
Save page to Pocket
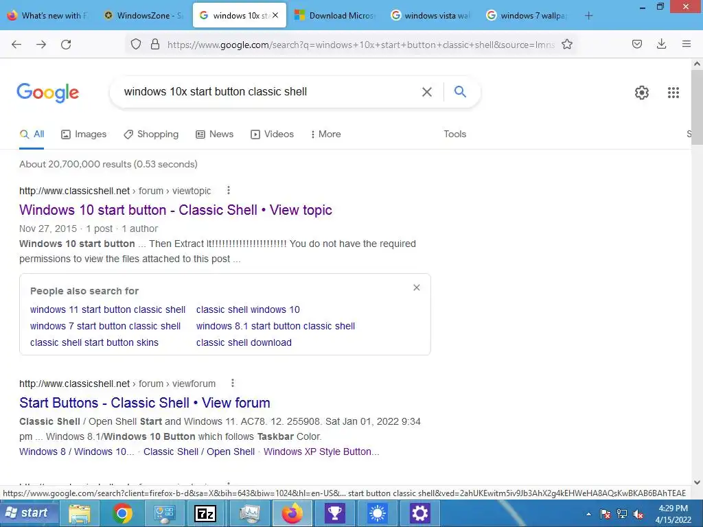637,44
